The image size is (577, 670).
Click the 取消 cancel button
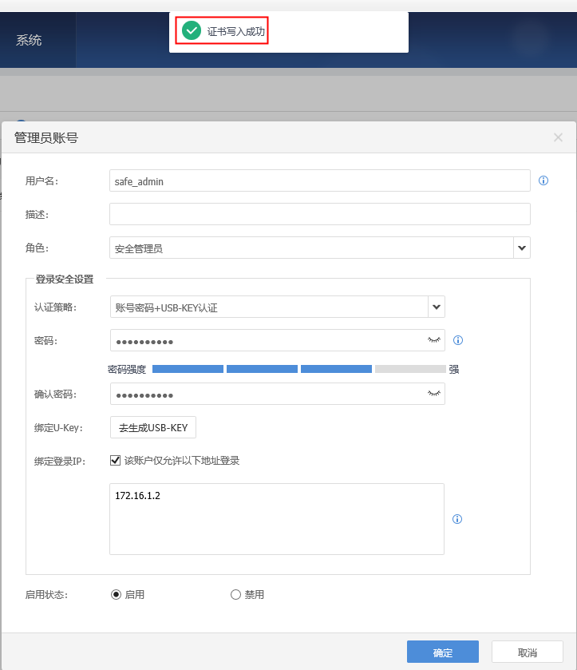pyautogui.click(x=527, y=652)
